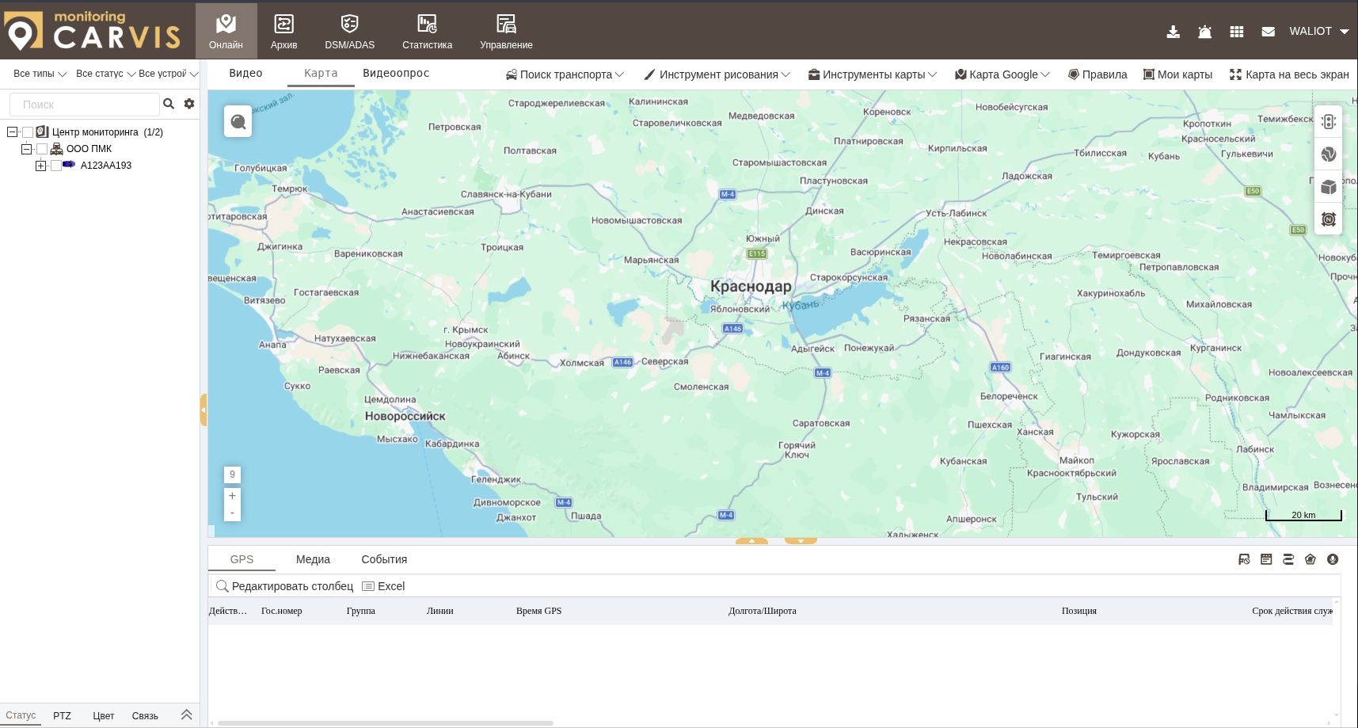
Task: Click the map search magnifier button
Action: (238, 121)
